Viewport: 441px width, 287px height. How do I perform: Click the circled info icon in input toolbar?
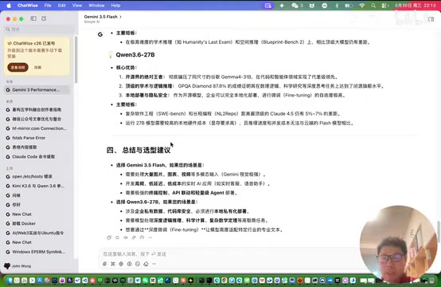[130, 264]
